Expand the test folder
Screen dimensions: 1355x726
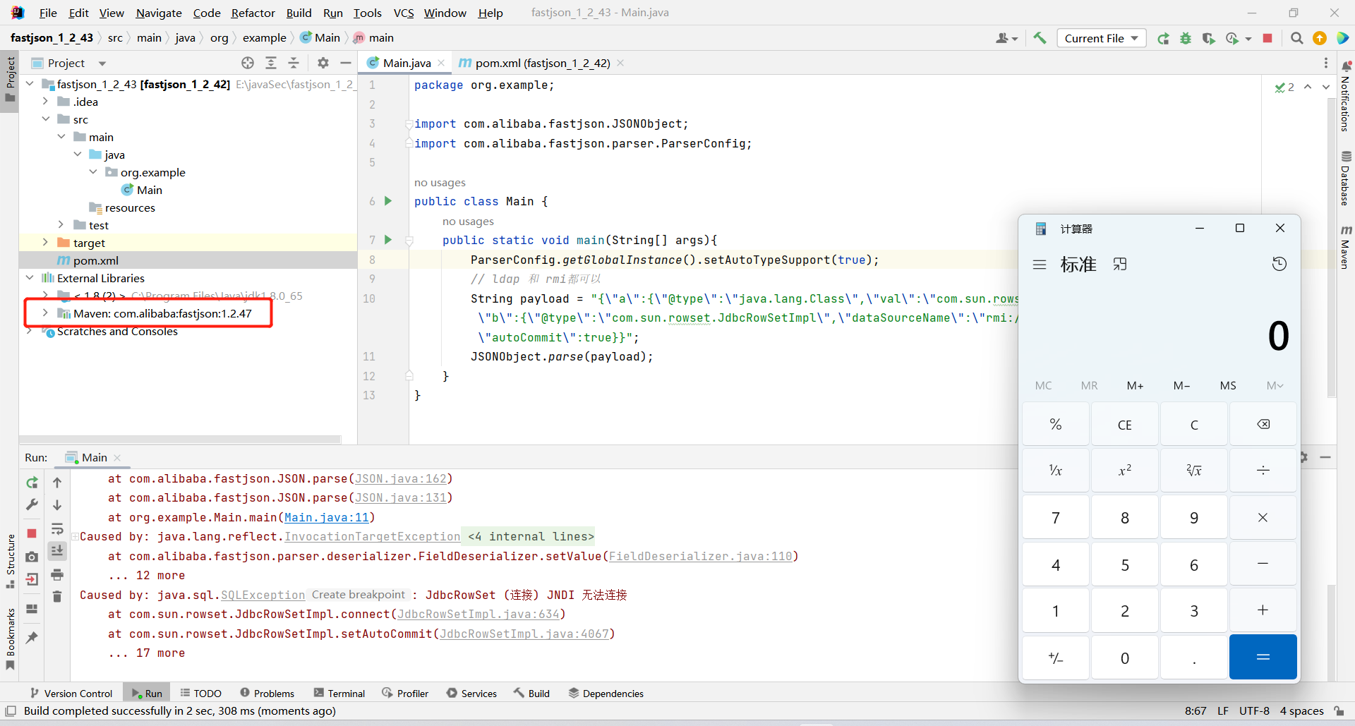pyautogui.click(x=61, y=225)
